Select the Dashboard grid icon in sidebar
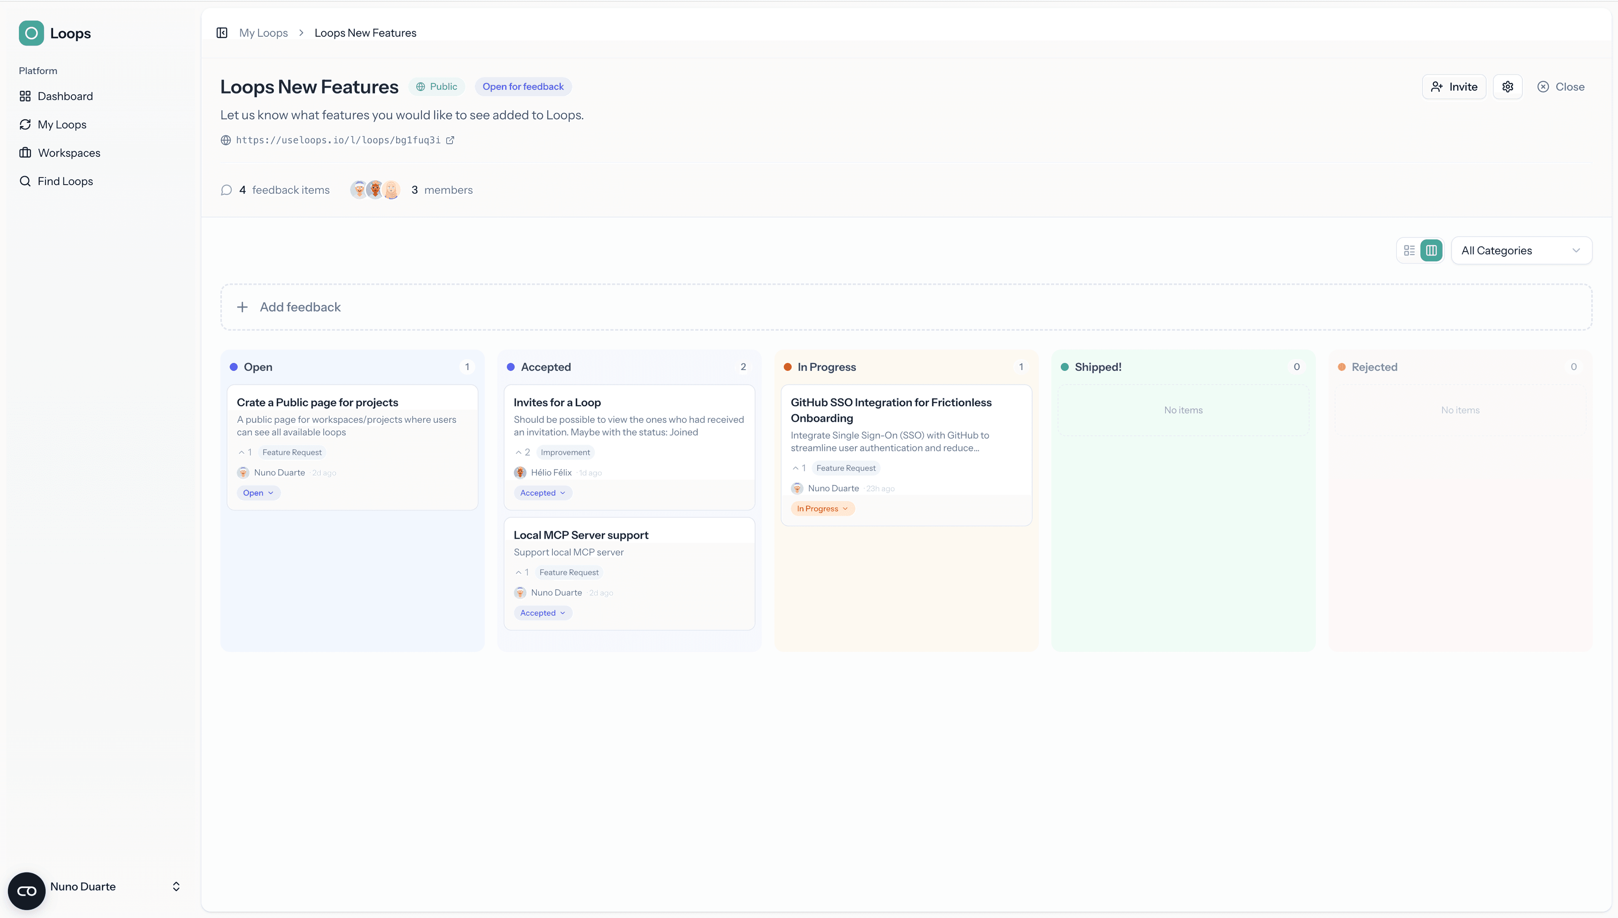This screenshot has width=1618, height=918. point(24,96)
